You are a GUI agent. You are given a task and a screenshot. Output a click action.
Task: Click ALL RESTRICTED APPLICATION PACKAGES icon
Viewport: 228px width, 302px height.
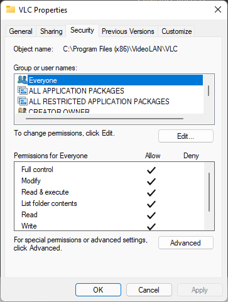tap(23, 101)
